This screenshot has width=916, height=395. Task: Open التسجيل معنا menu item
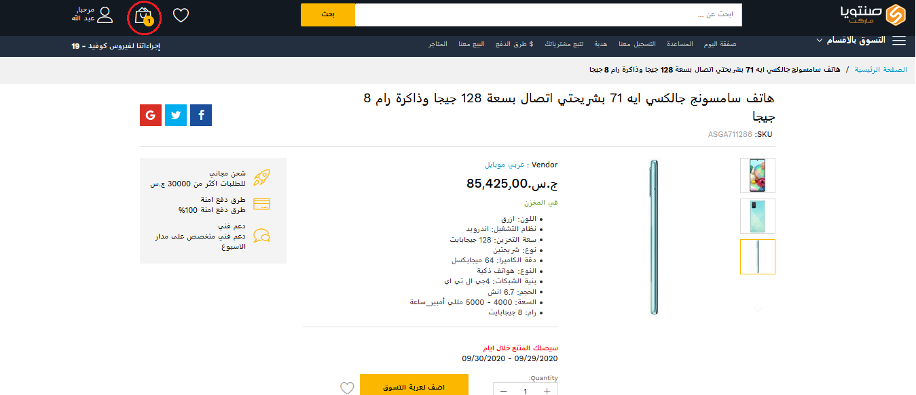(x=636, y=44)
